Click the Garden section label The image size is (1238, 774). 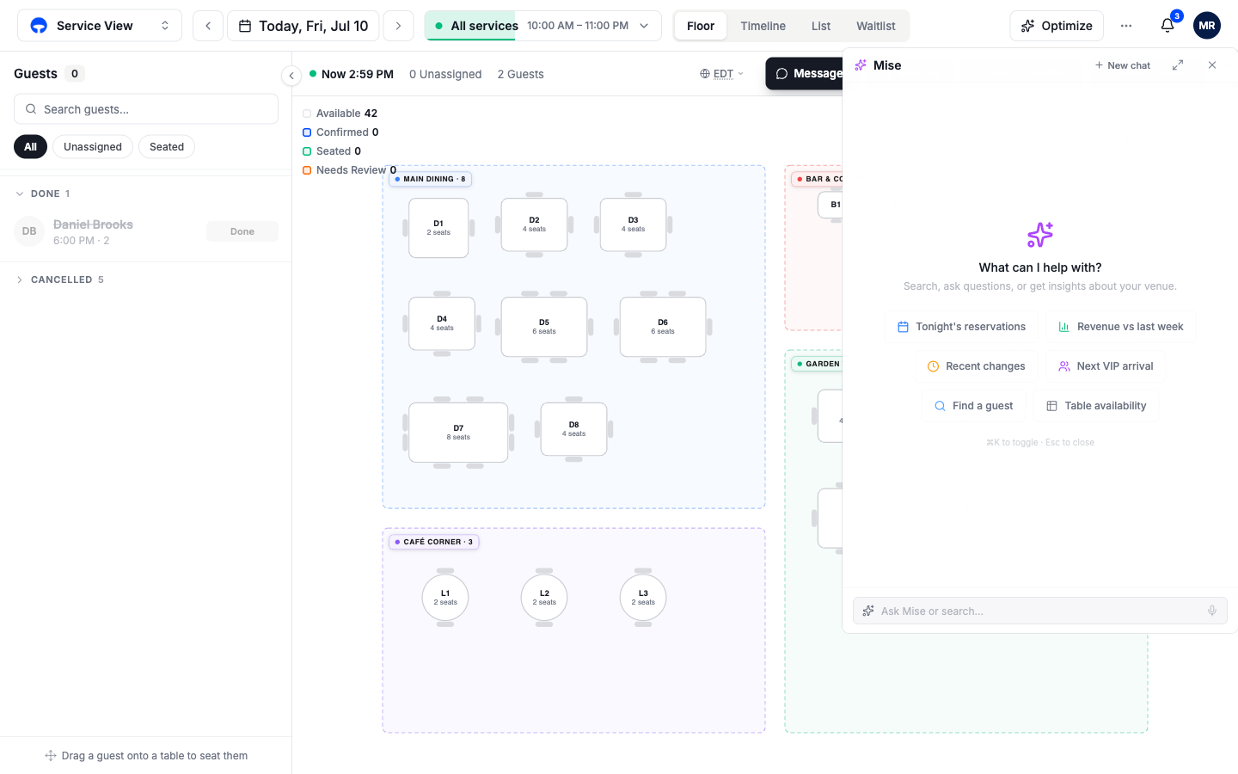818,364
